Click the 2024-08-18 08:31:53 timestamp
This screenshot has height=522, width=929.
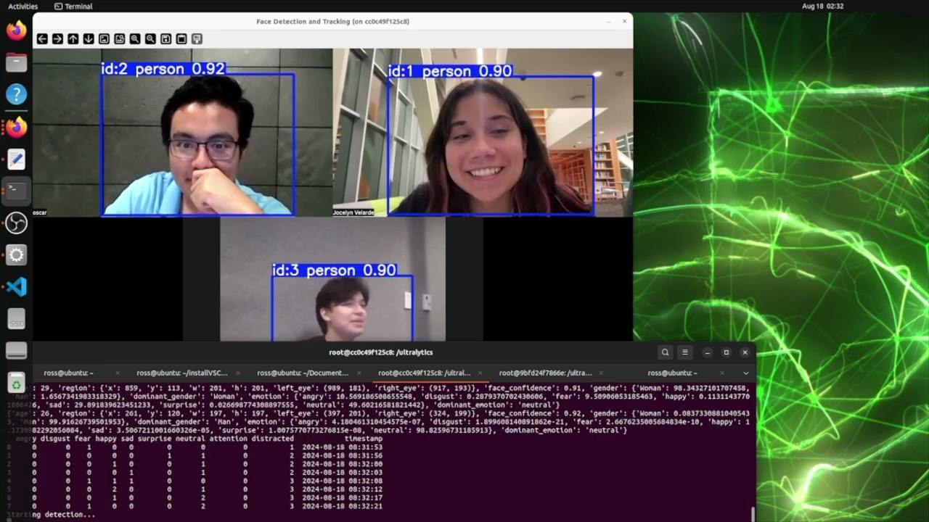pos(342,447)
